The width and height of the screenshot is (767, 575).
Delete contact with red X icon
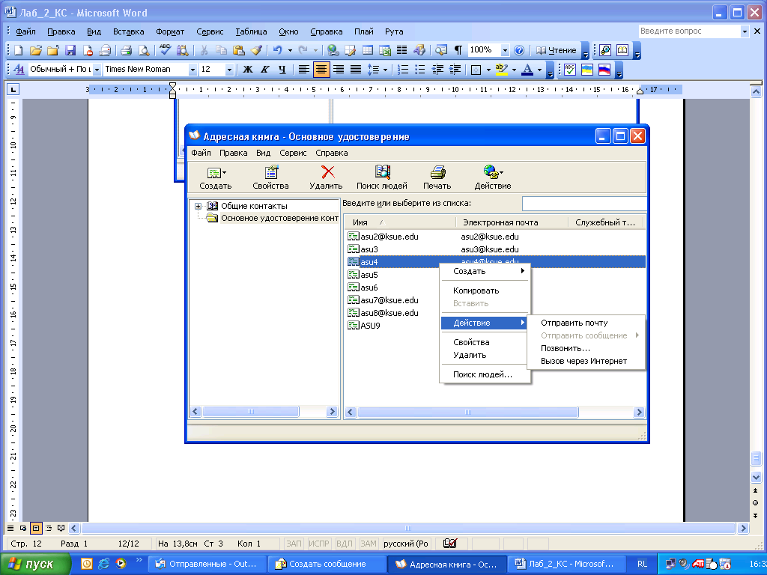[x=327, y=177]
